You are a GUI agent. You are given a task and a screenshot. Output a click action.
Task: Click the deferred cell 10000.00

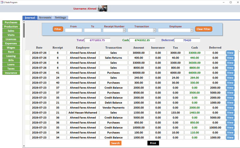coord(215,128)
